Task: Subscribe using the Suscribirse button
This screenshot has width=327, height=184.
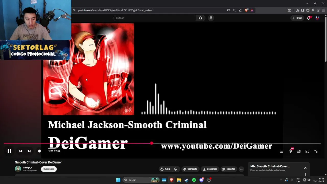Action: 49,169
